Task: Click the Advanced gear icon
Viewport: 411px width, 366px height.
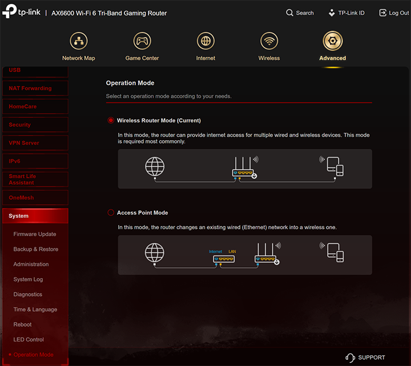Action: point(332,41)
